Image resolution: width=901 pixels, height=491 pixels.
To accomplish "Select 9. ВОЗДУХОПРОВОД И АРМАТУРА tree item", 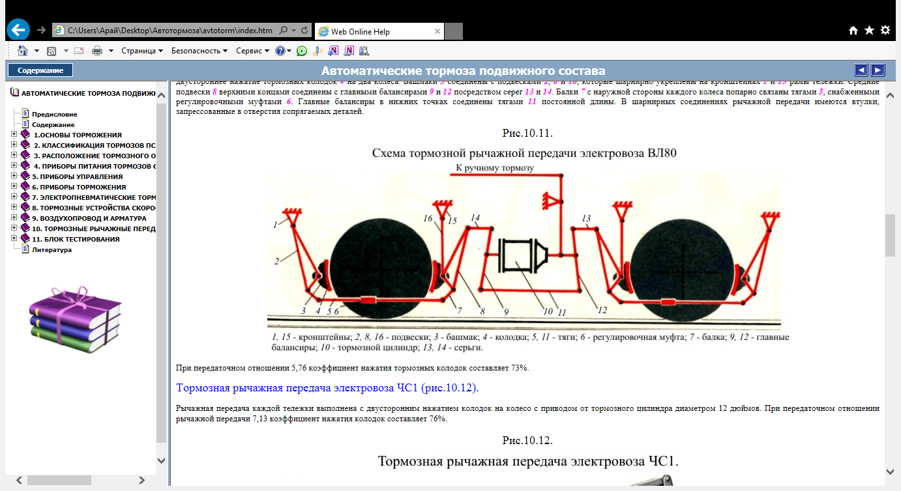I will pyautogui.click(x=89, y=218).
